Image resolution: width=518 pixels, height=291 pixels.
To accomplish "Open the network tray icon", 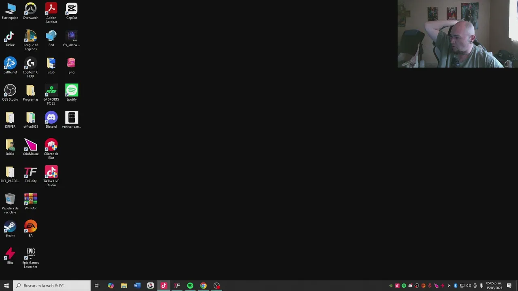I will pyautogui.click(x=462, y=286).
